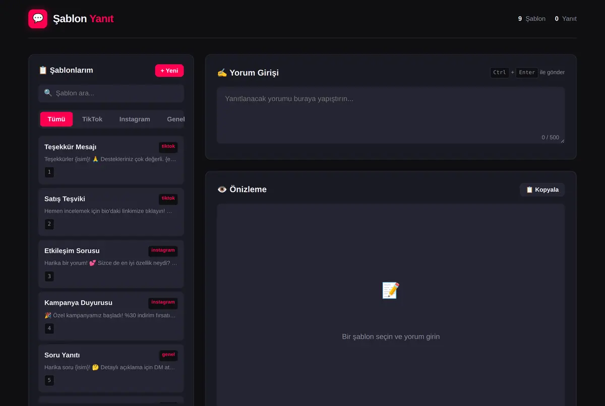Click the comment textarea resize handle

click(x=562, y=140)
